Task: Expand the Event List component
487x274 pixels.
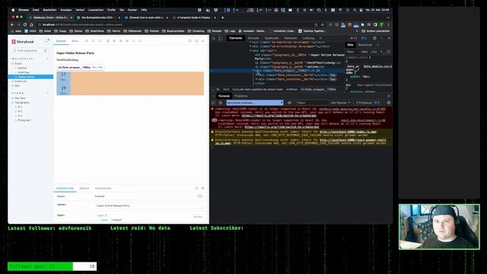Action: tap(21, 81)
